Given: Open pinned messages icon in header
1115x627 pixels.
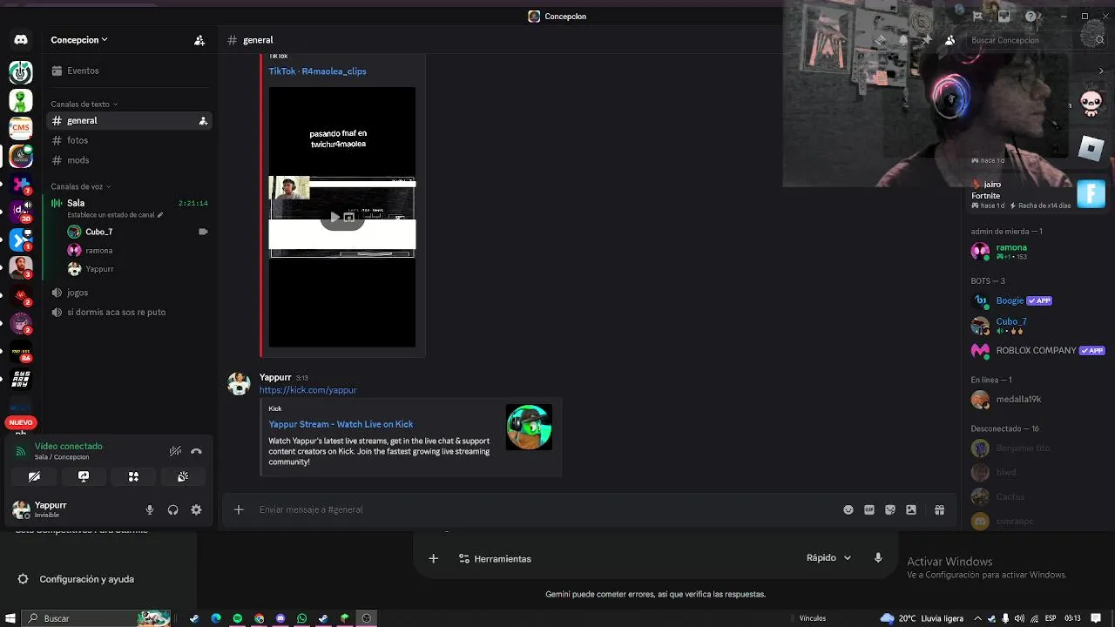Looking at the screenshot, I should (927, 40).
